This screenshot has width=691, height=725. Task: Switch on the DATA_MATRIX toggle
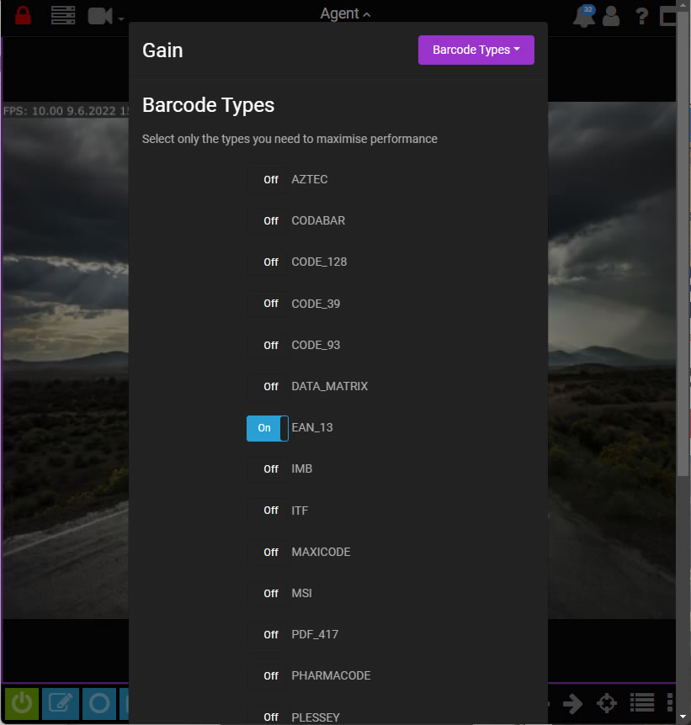267,387
